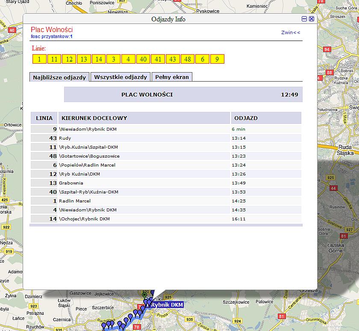Click the 6 min departure time
359x331 pixels.
(x=238, y=129)
